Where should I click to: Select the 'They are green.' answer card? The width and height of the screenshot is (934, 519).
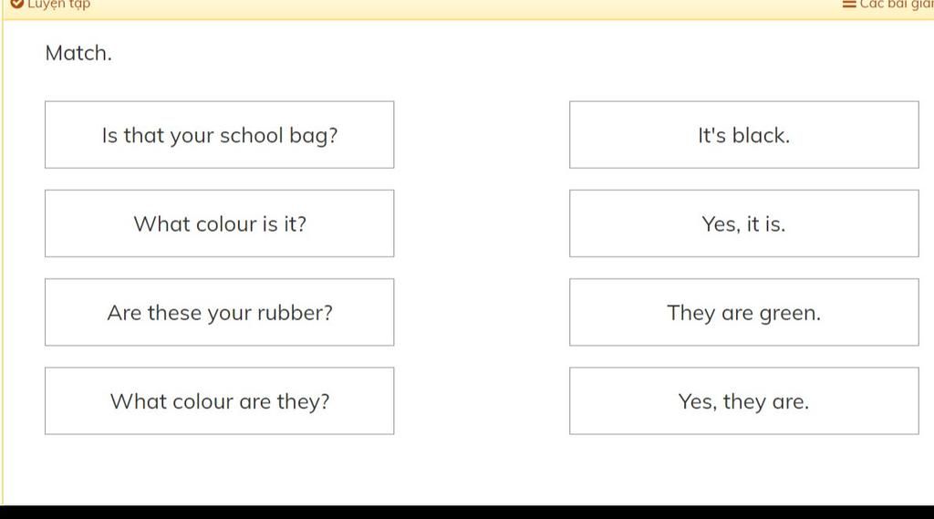(744, 312)
